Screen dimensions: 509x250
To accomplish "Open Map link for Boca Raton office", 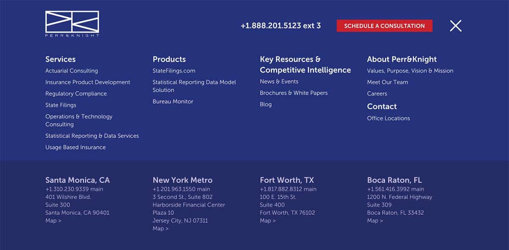I will click(375, 221).
